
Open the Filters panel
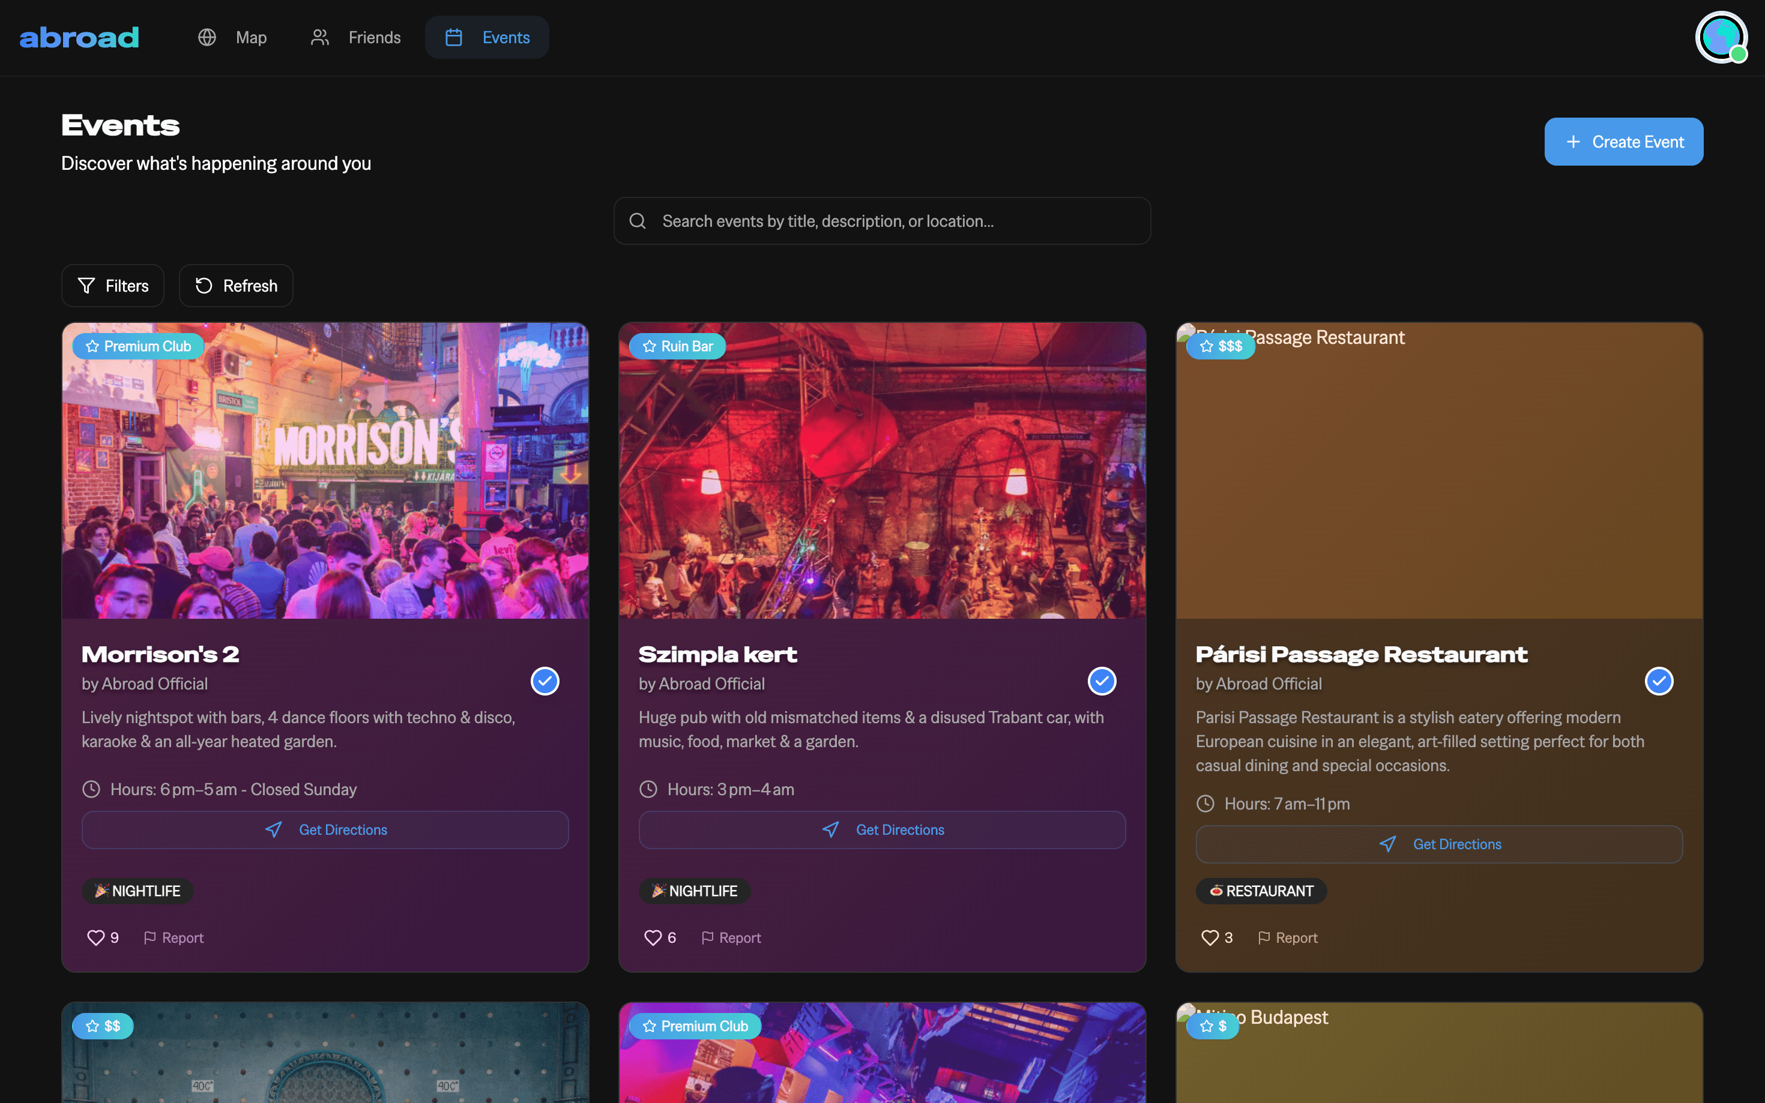pos(112,285)
